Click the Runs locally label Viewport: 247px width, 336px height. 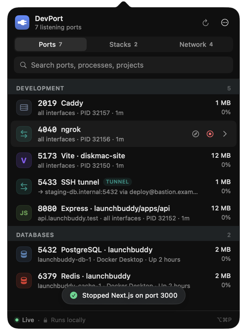pyautogui.click(x=68, y=320)
